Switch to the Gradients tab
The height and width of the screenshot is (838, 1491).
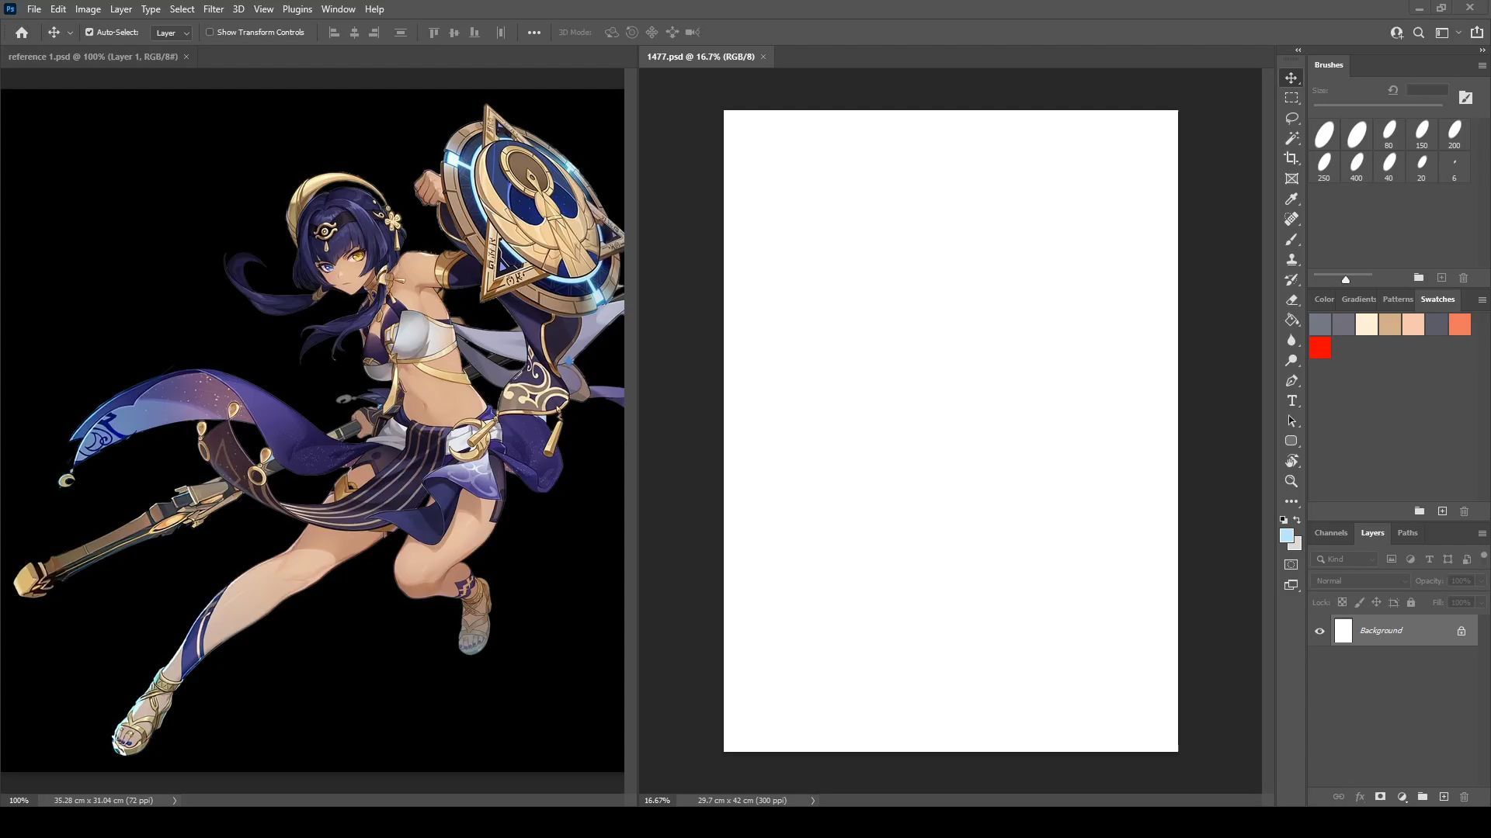tap(1358, 300)
